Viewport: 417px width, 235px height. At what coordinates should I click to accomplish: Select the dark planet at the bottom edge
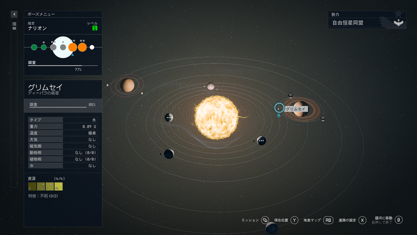272,228
